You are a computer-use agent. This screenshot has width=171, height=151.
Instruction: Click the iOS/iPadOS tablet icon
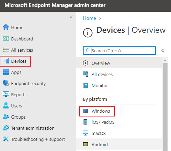[85, 122]
